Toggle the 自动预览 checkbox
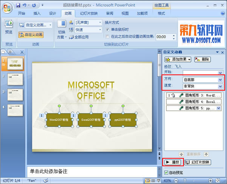227x184 pixels. coord(166,173)
